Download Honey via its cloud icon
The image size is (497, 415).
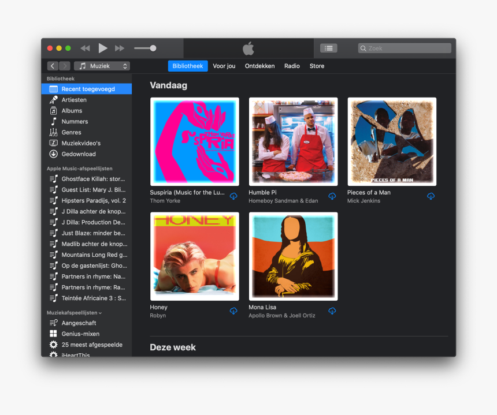click(x=233, y=311)
